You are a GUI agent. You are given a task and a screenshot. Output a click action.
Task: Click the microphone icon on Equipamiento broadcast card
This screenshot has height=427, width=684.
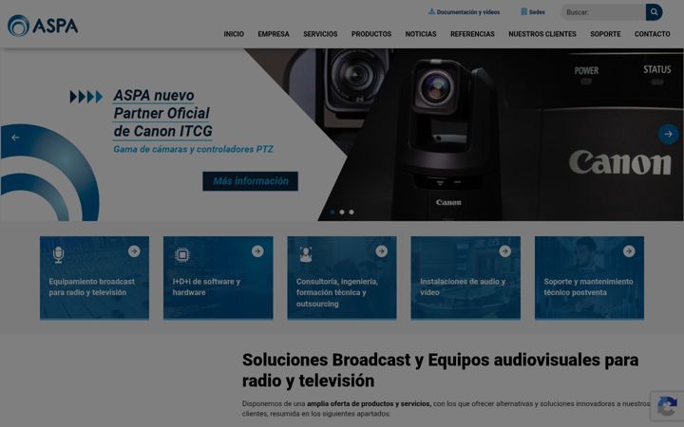click(x=59, y=255)
